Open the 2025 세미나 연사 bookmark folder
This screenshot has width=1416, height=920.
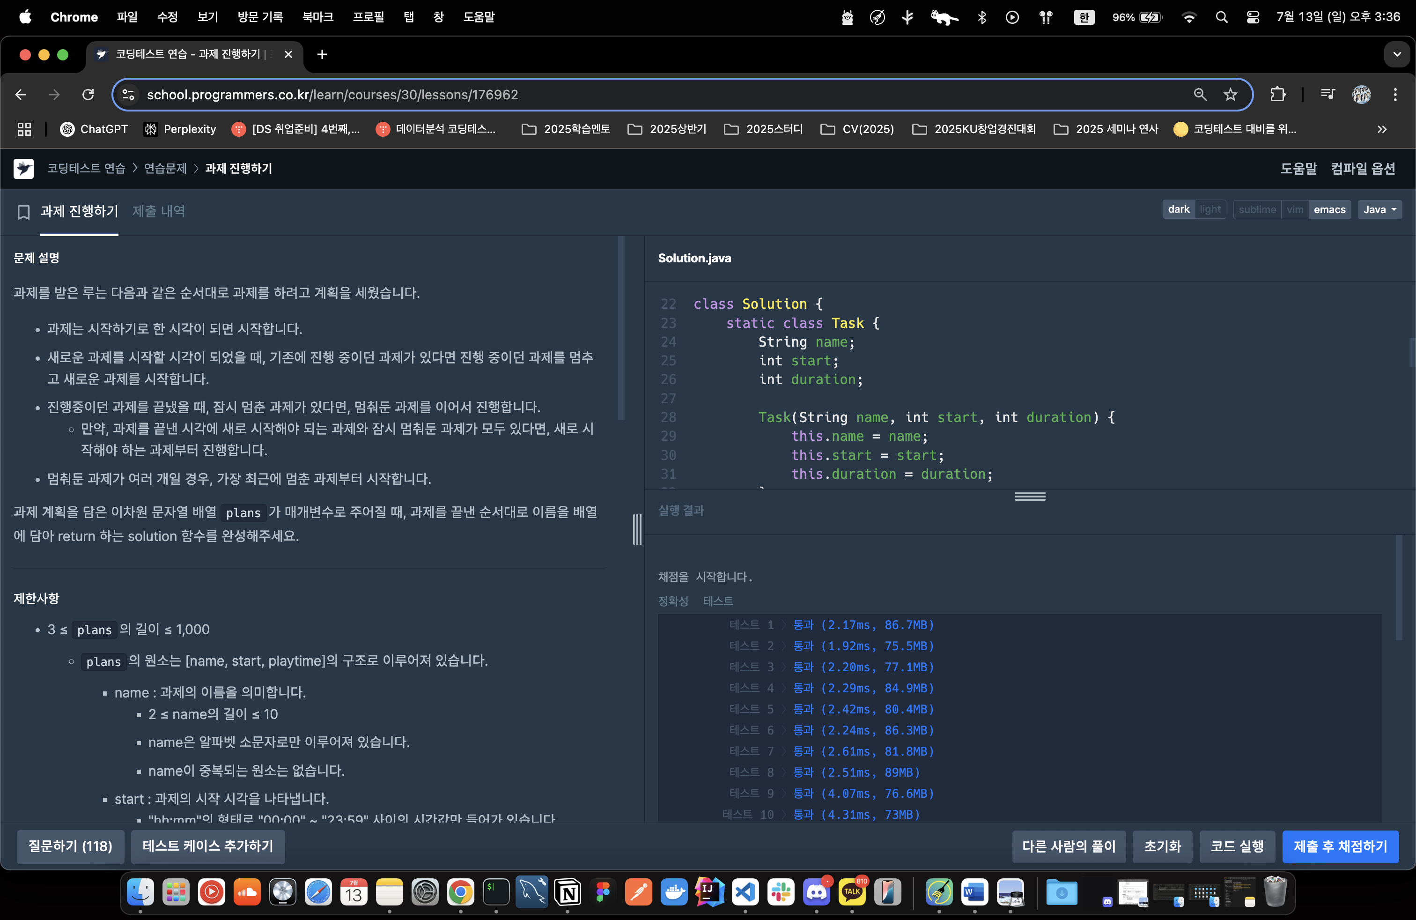coord(1106,129)
